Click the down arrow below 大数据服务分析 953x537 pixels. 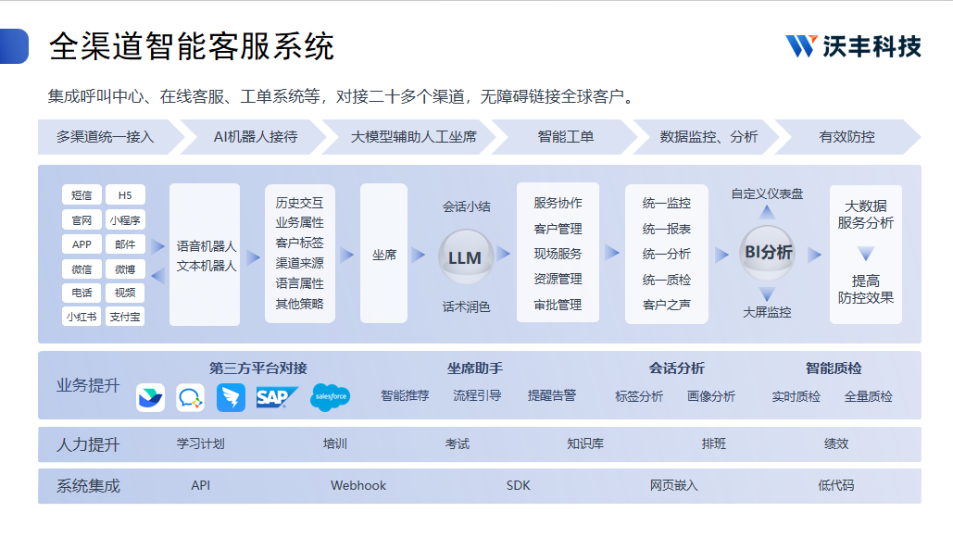coord(865,253)
